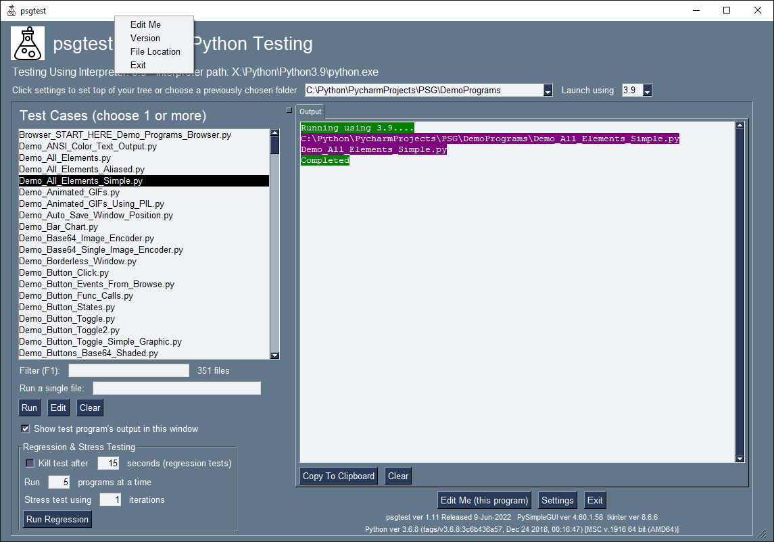The width and height of the screenshot is (774, 542).
Task: Open the Launch using version dropdown
Action: (647, 91)
